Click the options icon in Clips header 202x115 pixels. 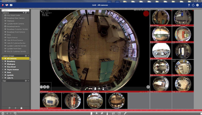click(x=26, y=81)
